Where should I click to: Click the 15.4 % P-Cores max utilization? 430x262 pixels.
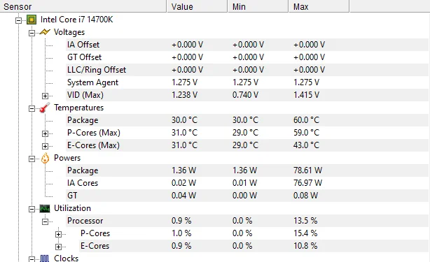pos(305,233)
